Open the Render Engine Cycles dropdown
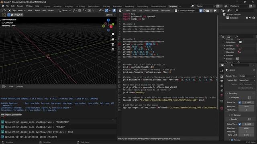 click(x=247, y=76)
